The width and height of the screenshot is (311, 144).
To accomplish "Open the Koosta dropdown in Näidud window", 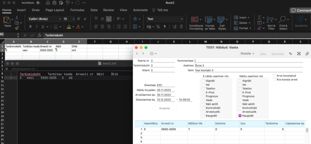I will 247,54.
